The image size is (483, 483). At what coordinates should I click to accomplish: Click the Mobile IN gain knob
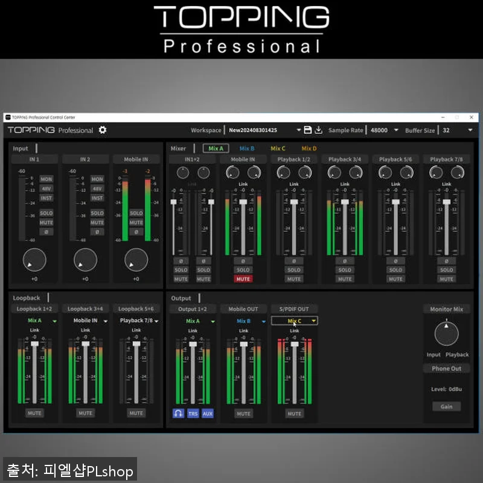click(x=136, y=260)
